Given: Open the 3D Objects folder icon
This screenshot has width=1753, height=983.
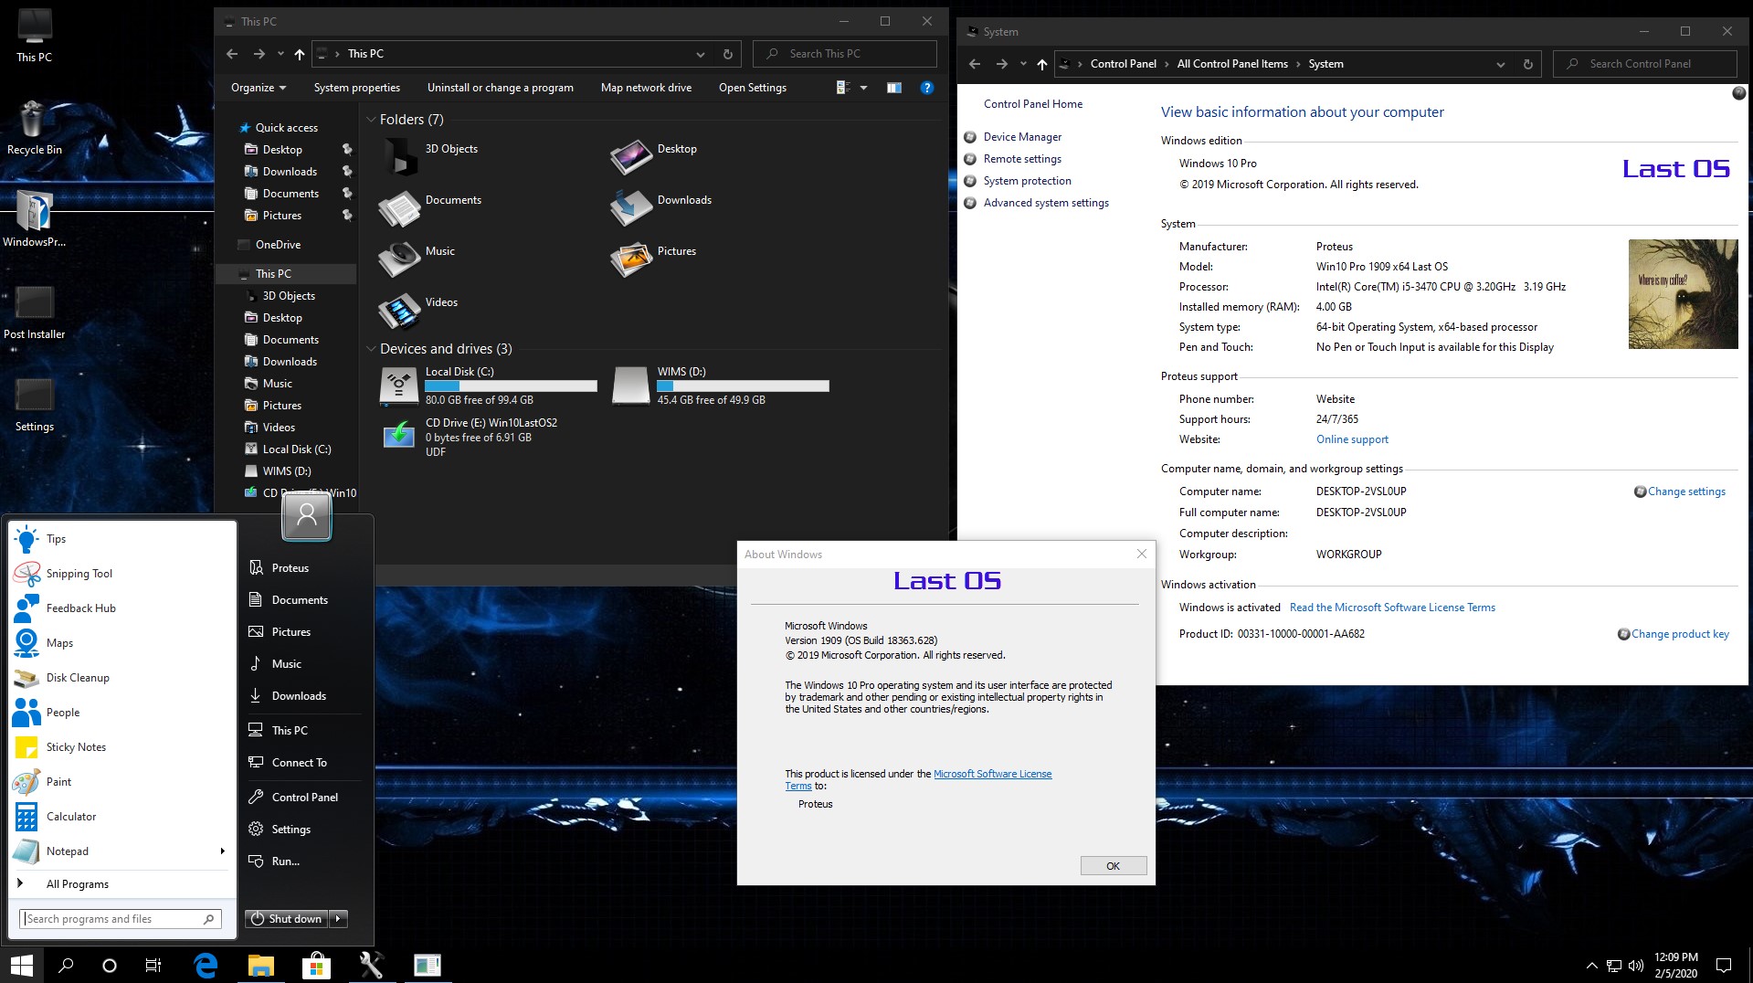Looking at the screenshot, I should coord(399,155).
